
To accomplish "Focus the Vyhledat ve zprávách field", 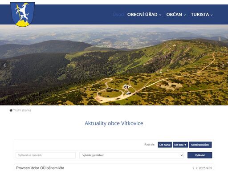I will point(46,155).
